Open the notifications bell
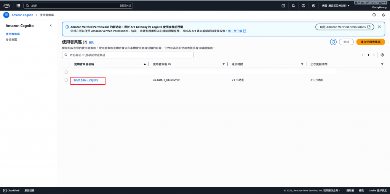This screenshot has width=390, height=194. 293,6
